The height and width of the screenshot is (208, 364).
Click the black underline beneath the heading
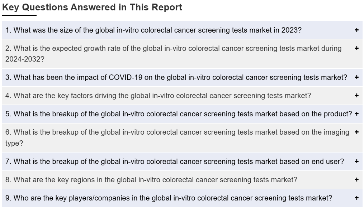click(19, 15)
